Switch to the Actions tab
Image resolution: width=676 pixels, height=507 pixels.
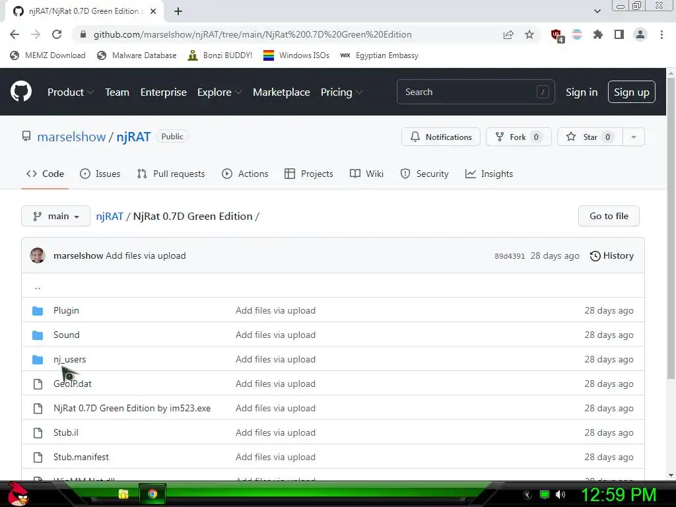[245, 174]
